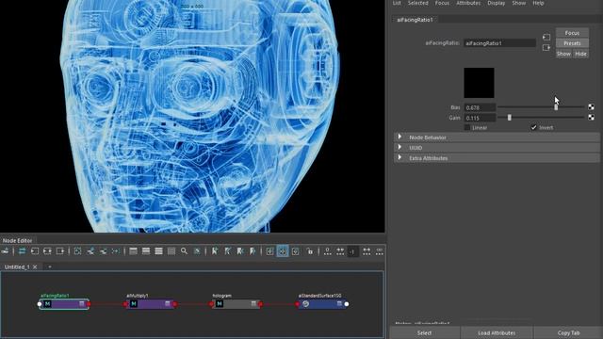Click the Bias value field 0.678

[480, 107]
